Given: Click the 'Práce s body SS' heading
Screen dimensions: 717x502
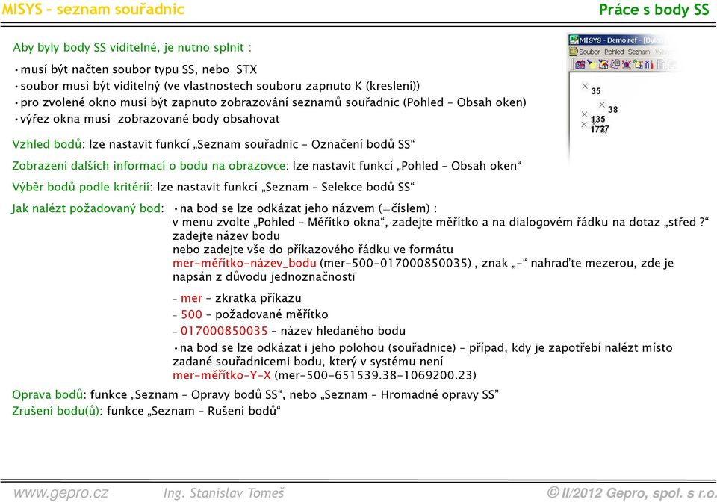Looking at the screenshot, I should tap(654, 10).
